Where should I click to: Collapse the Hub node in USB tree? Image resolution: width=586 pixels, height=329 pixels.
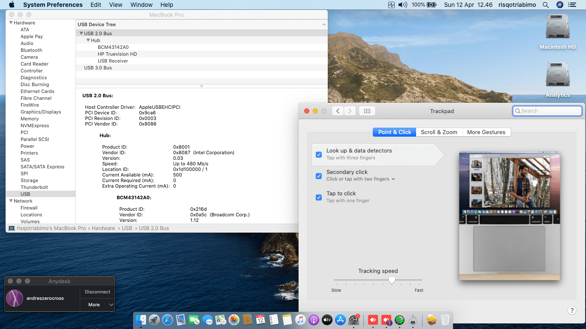(x=88, y=40)
